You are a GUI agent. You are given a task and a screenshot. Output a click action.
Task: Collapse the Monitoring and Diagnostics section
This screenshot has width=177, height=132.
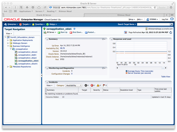click(47, 68)
